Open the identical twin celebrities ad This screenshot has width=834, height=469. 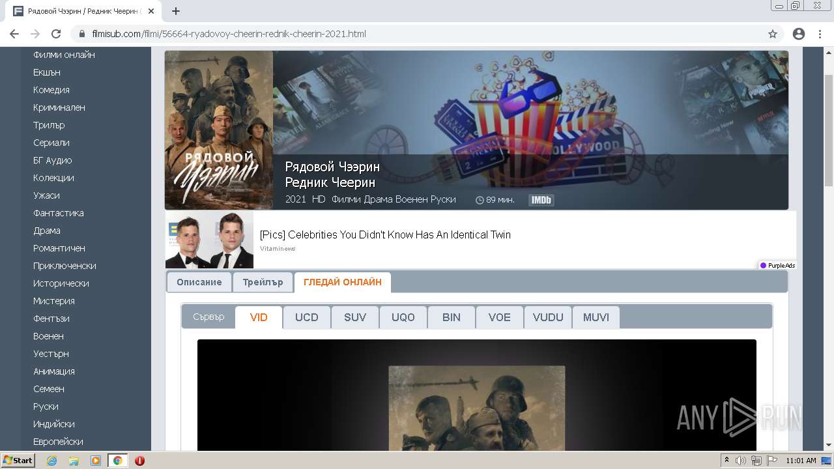pos(480,240)
